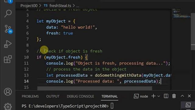This screenshot has width=195, height=110.
Task: Click doSomethingWithData on line 13
Action: coord(118,75)
